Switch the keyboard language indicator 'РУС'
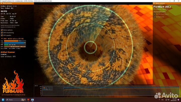 tap(163, 100)
